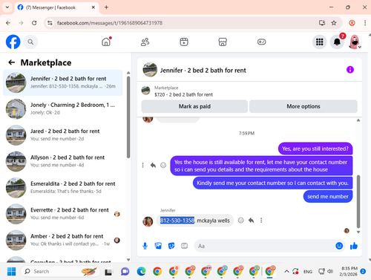
Task: Choose a GIF icon in composer
Action: pyautogui.click(x=184, y=246)
